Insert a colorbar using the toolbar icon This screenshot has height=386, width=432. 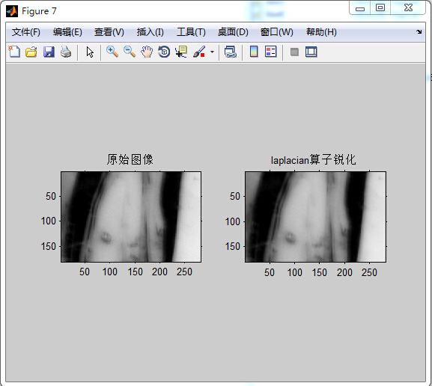254,52
